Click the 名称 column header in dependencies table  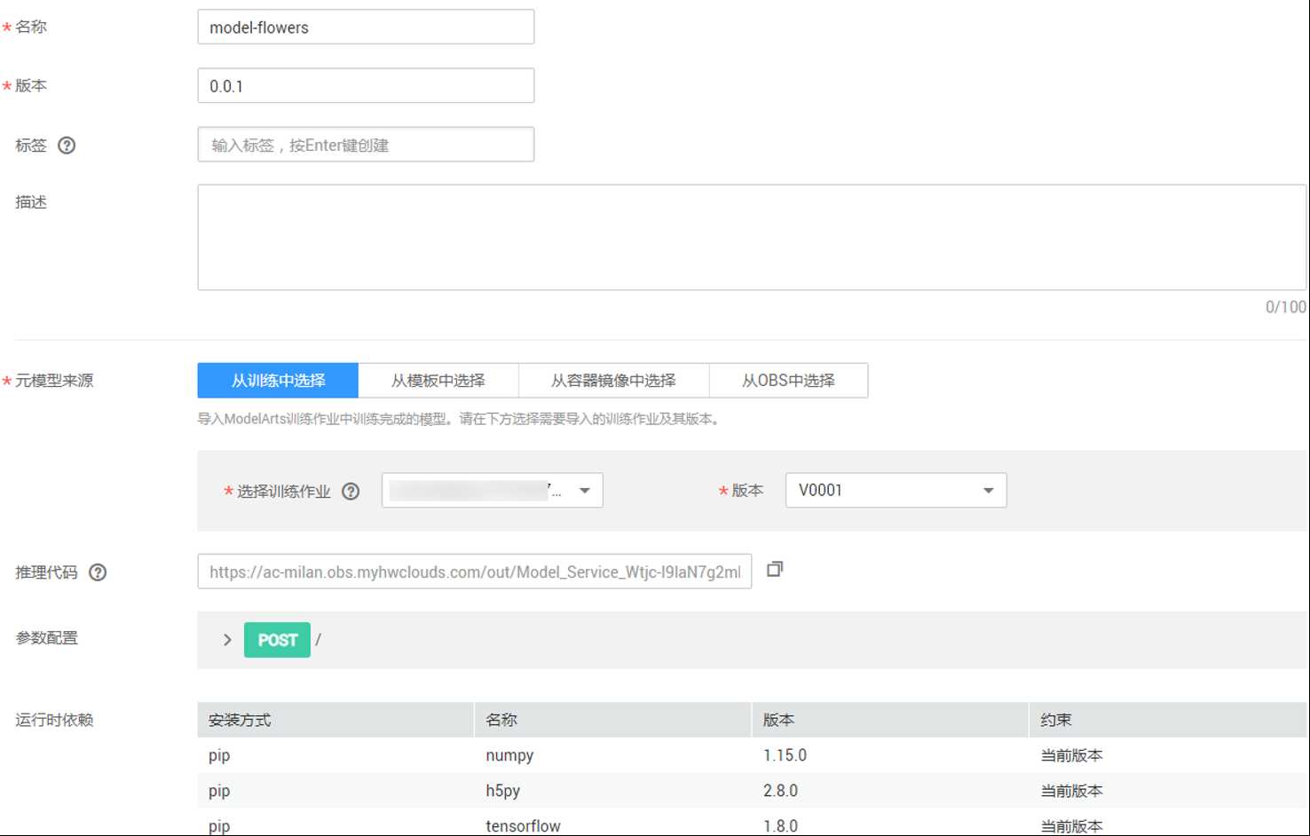[612, 720]
